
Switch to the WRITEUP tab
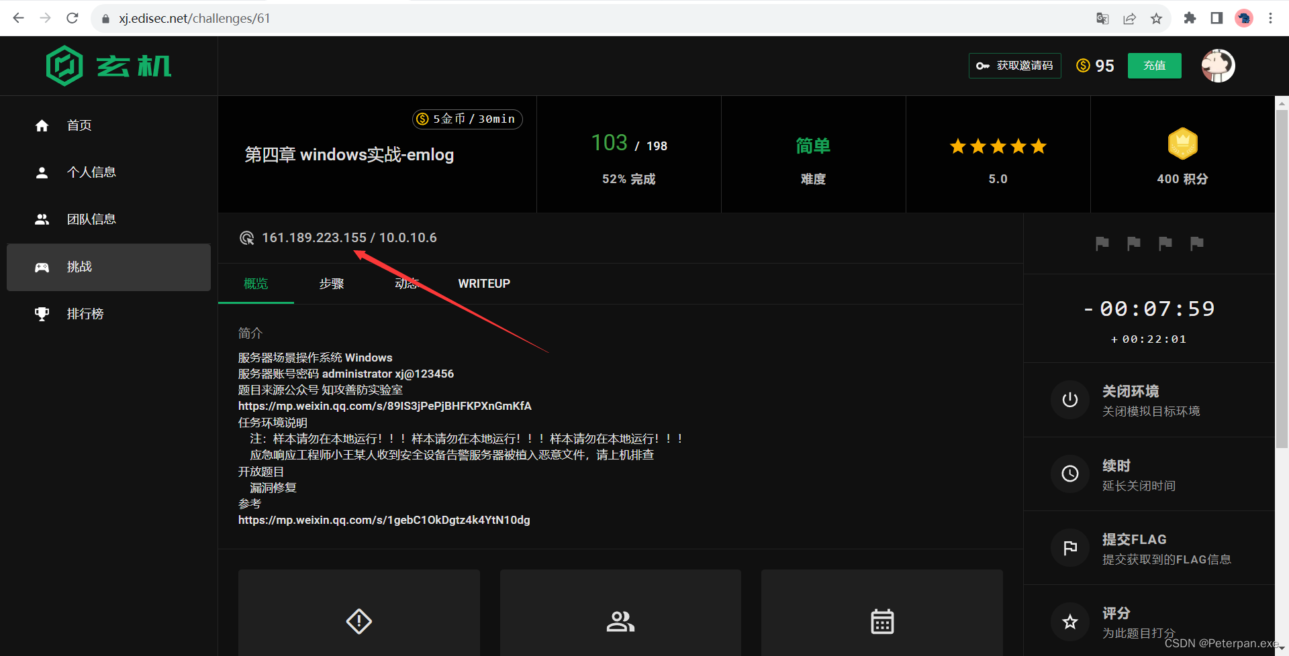(x=484, y=284)
